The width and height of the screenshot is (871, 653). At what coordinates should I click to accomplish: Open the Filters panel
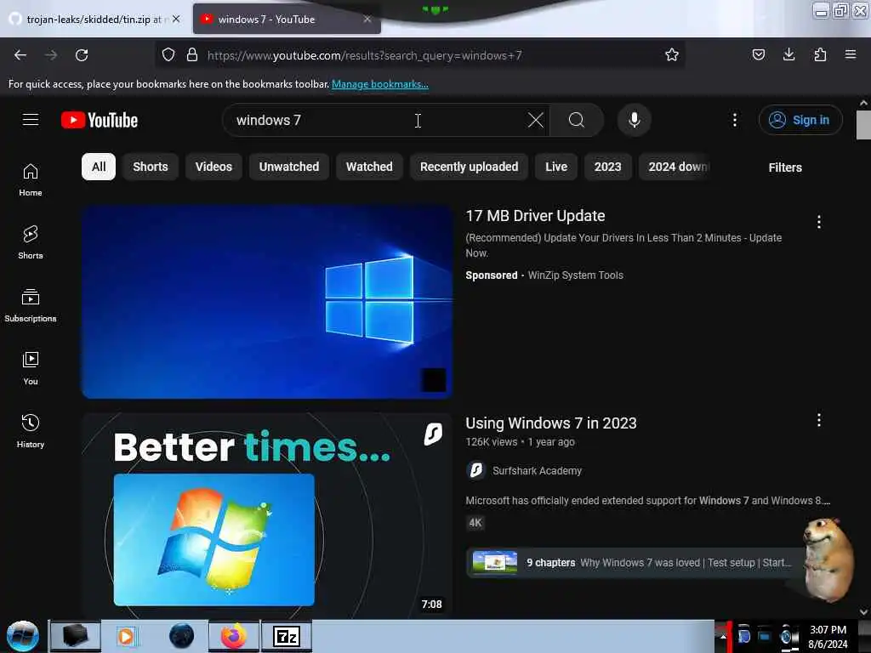coord(785,168)
